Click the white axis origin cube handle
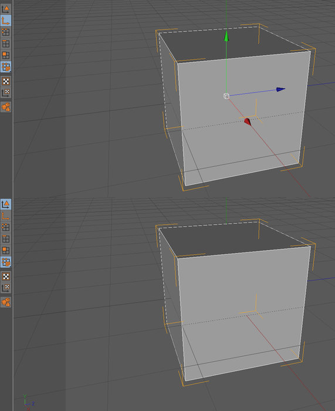 pyautogui.click(x=226, y=96)
